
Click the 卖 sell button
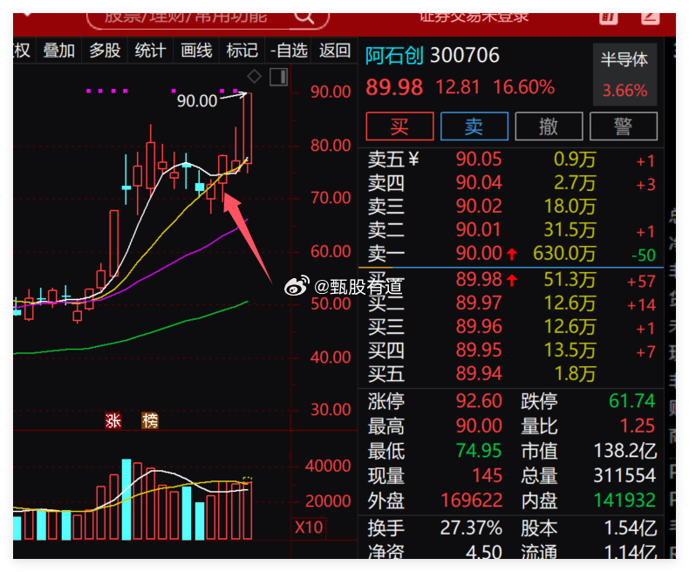pos(474,126)
